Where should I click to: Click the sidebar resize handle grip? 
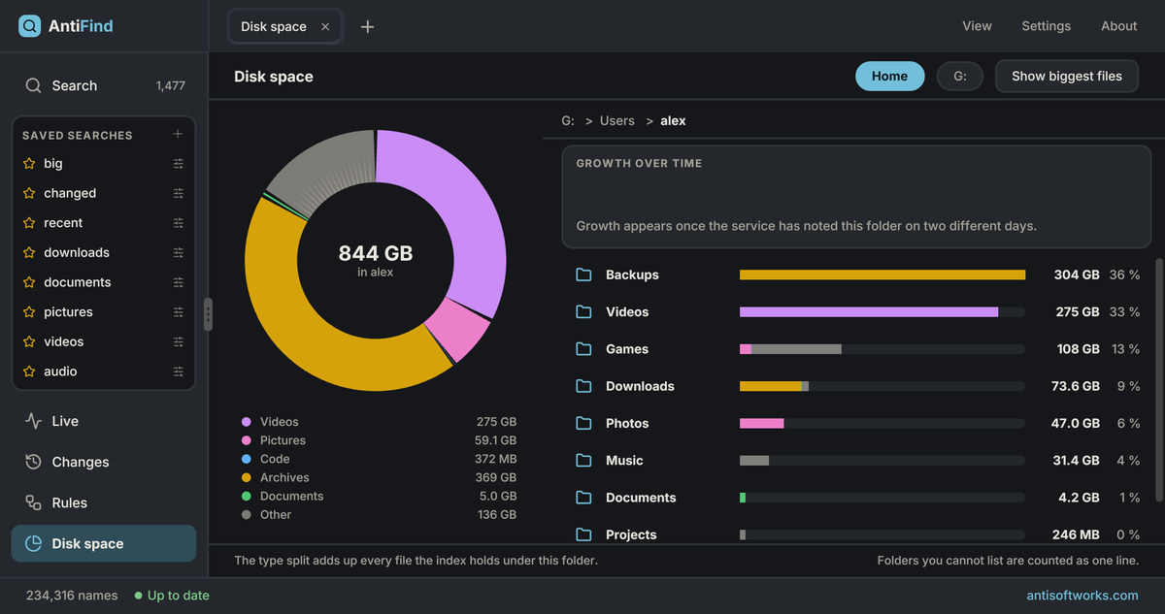coord(208,314)
